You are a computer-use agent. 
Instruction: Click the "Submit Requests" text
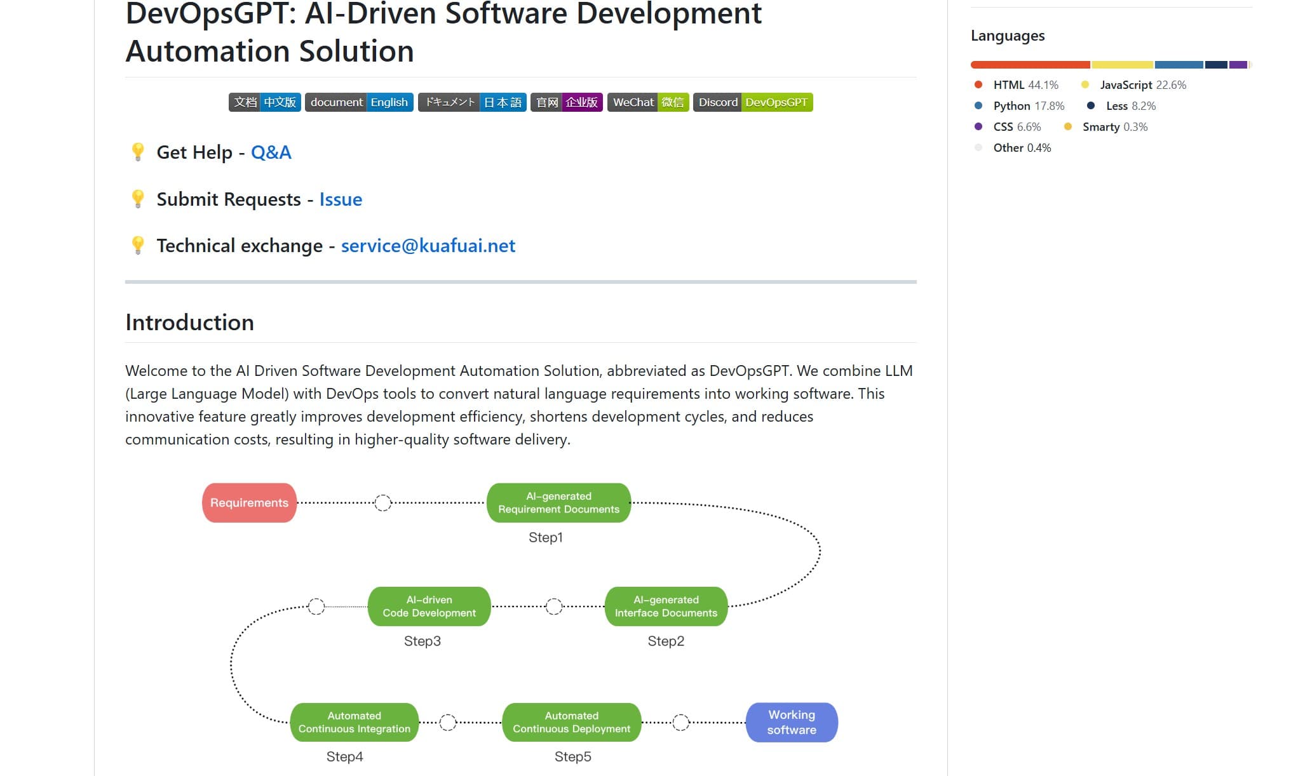pos(229,199)
